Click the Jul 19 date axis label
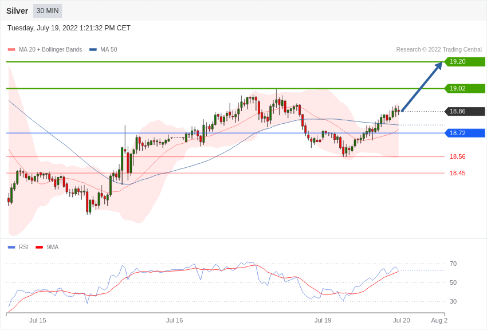The image size is (487, 330). click(323, 320)
